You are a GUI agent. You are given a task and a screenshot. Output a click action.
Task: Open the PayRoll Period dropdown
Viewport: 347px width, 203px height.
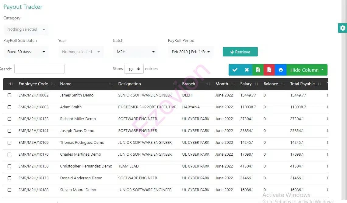[191, 52]
